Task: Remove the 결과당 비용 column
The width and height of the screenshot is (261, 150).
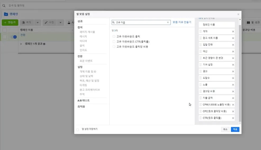Action: tap(233, 91)
